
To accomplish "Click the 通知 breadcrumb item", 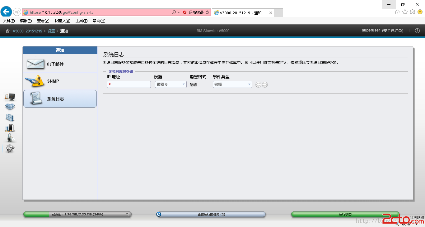I will [64, 31].
